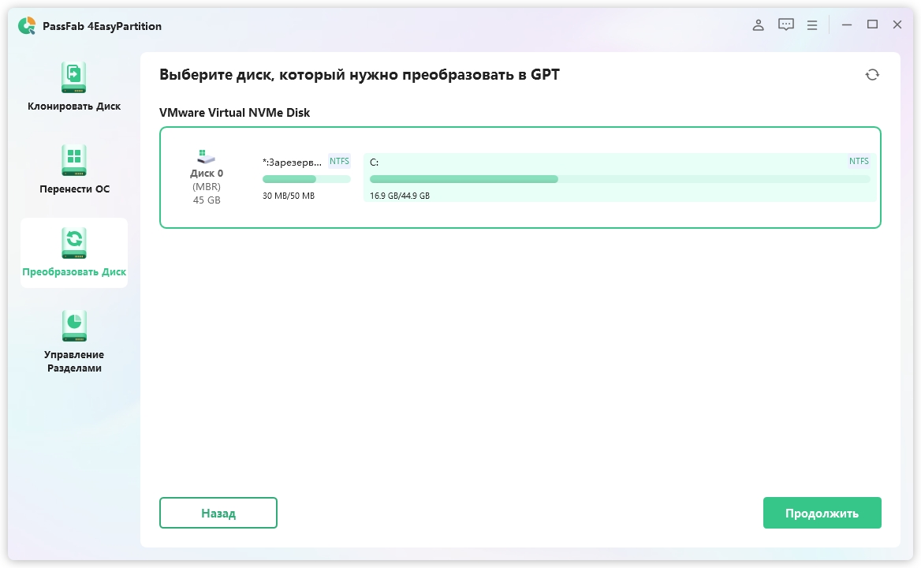Open the Partition Management pie icon
The height and width of the screenshot is (568, 921).
74,326
